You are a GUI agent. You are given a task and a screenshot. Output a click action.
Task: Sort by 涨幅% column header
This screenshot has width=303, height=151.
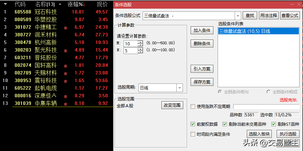click(75, 4)
